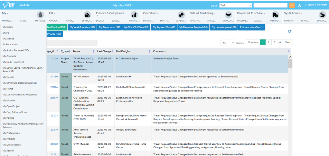Image resolution: width=329 pixels, height=156 pixels.
Task: Go to the Previous page
Action: (x=253, y=42)
